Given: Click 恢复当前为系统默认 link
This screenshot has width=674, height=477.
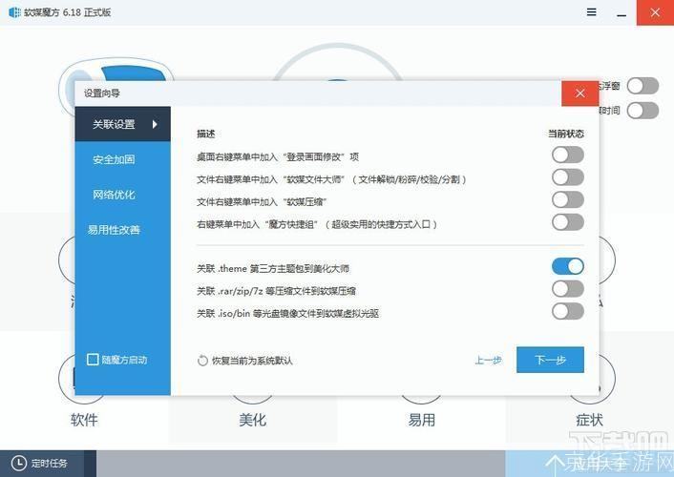Looking at the screenshot, I should pyautogui.click(x=252, y=361).
